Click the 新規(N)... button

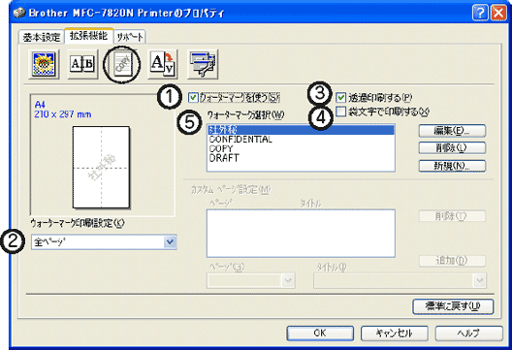452,166
